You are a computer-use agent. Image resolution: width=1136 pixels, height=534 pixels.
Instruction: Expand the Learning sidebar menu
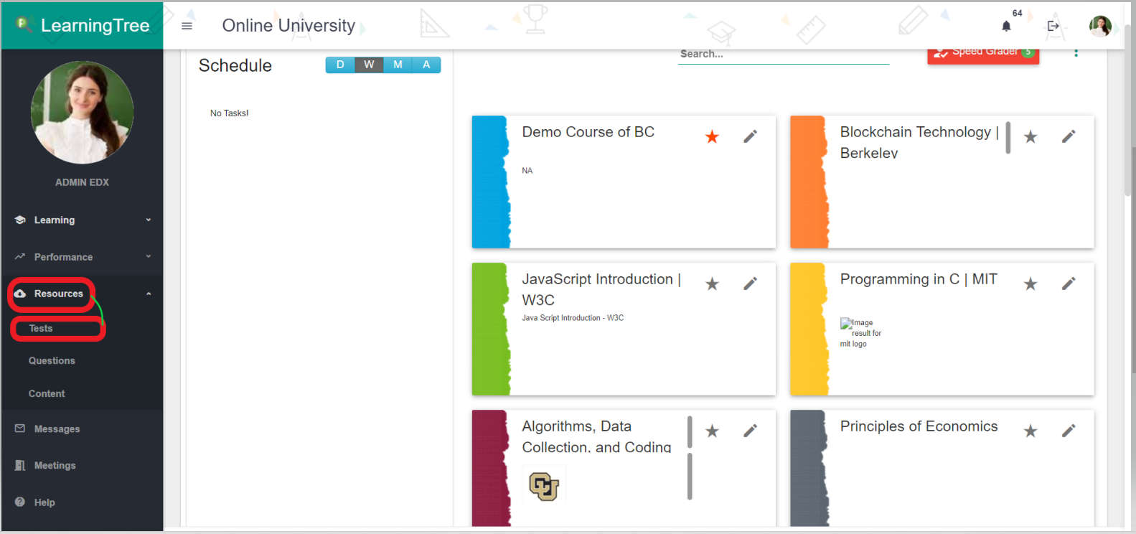point(82,220)
